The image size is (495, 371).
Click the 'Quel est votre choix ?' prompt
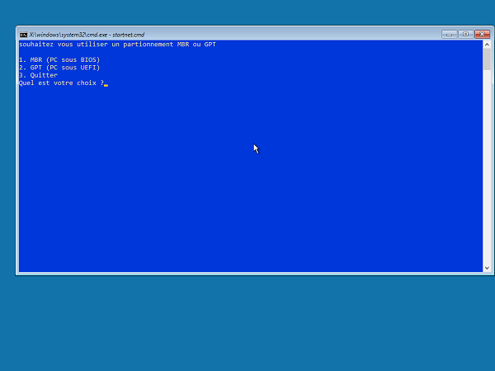(61, 83)
